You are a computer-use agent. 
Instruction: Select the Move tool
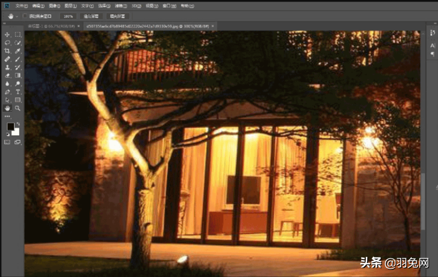(7, 34)
